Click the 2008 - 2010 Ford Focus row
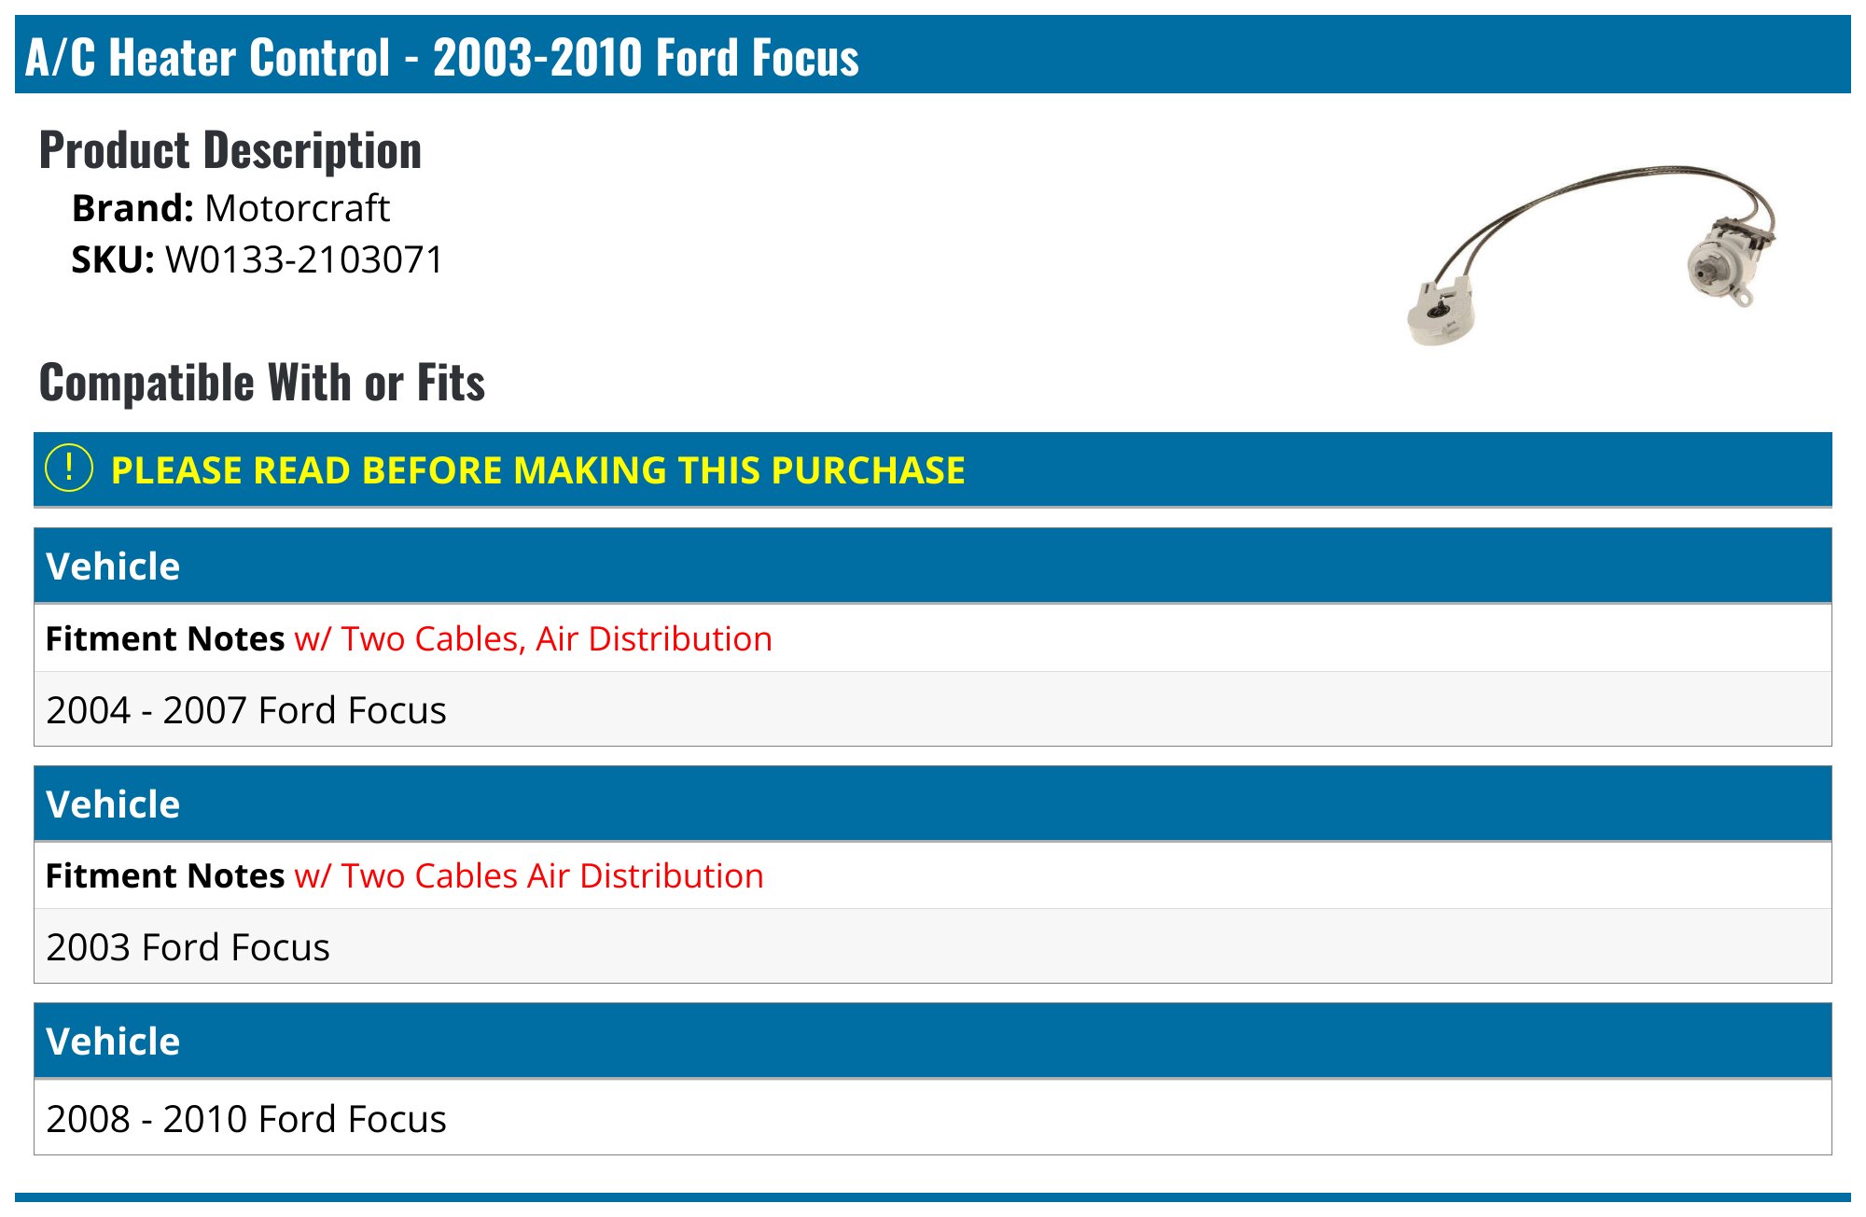The width and height of the screenshot is (1866, 1217). [x=933, y=1118]
